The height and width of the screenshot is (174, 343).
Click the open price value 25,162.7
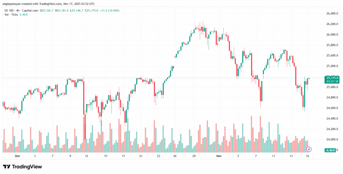coord(50,11)
